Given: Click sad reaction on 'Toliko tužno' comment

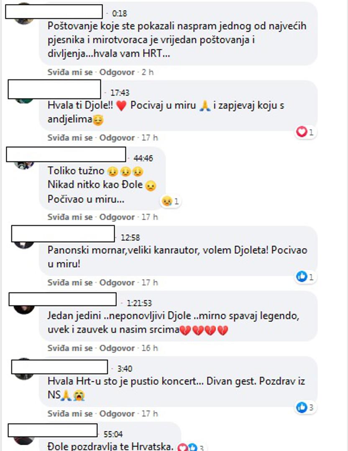Looking at the screenshot, I should point(171,201).
